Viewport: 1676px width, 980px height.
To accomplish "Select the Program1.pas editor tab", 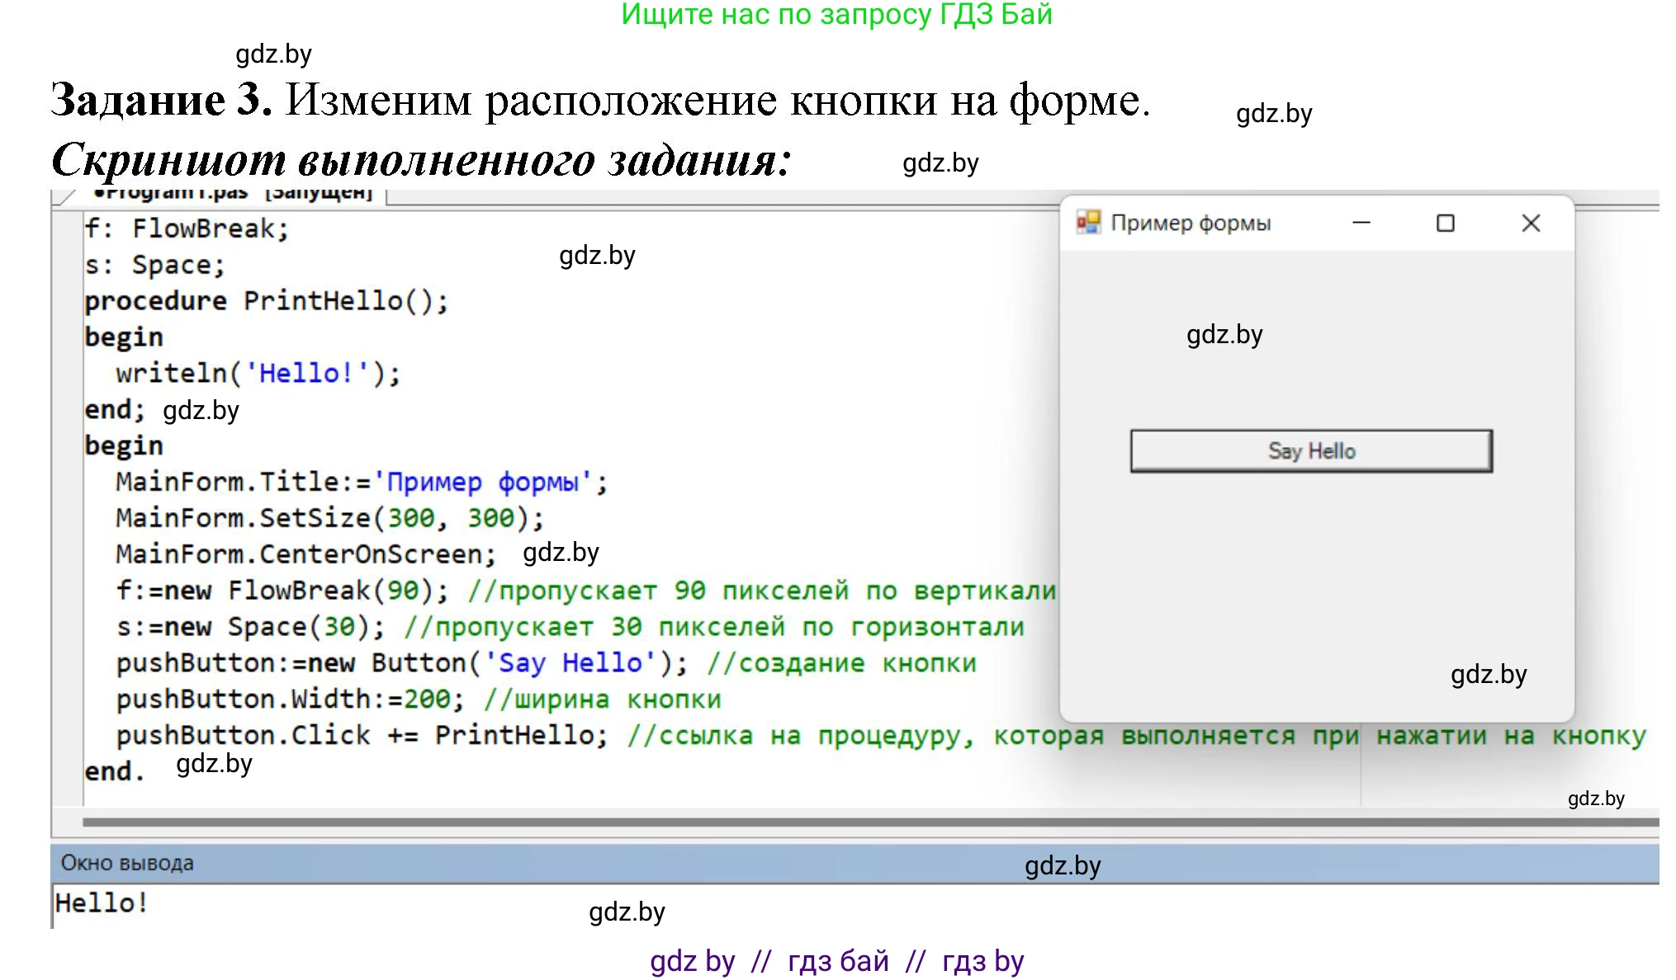I will (235, 195).
